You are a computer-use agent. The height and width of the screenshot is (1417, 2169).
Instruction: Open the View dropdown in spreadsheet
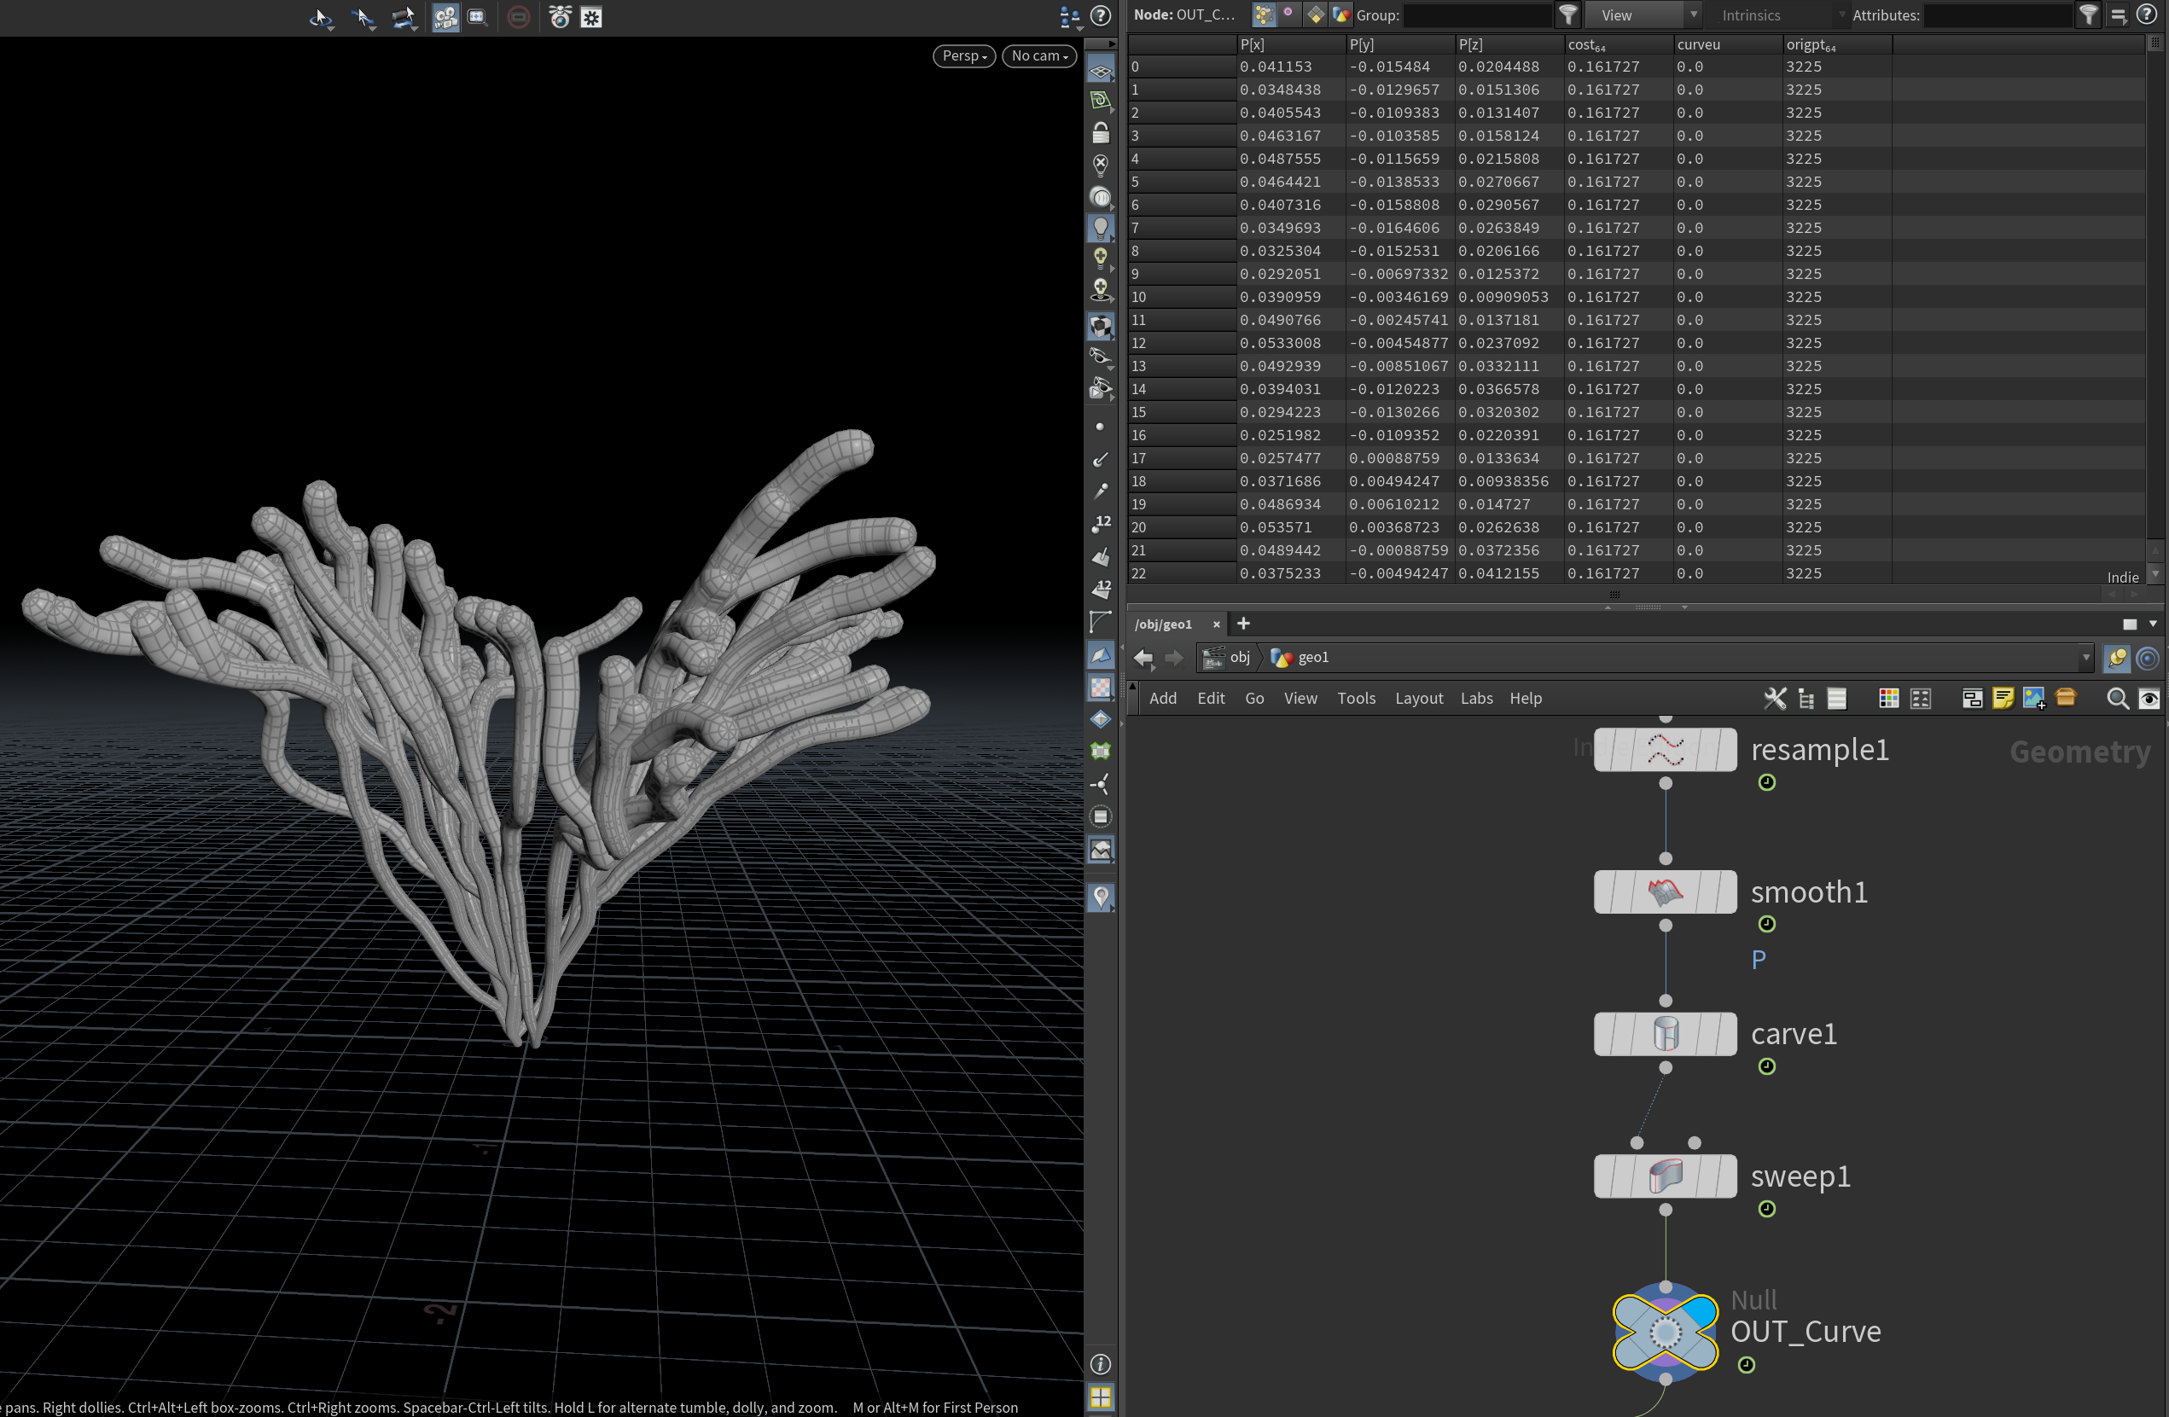pos(1643,15)
